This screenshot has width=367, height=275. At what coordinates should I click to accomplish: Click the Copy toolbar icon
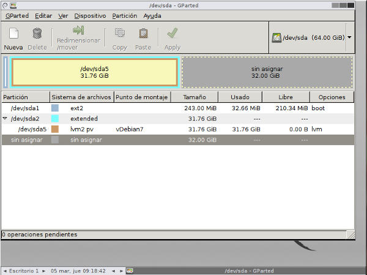pyautogui.click(x=120, y=33)
